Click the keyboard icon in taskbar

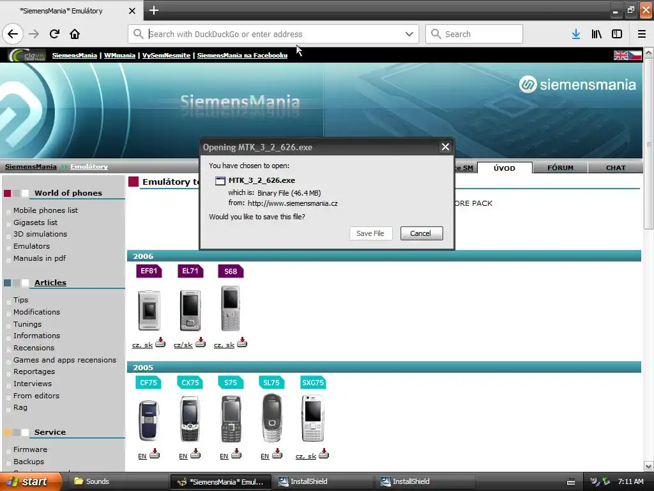click(571, 482)
